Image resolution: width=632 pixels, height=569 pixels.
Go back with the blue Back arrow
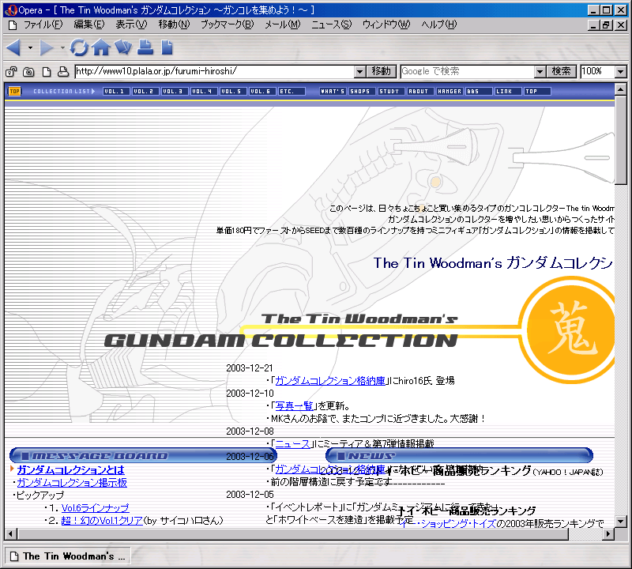(13, 47)
